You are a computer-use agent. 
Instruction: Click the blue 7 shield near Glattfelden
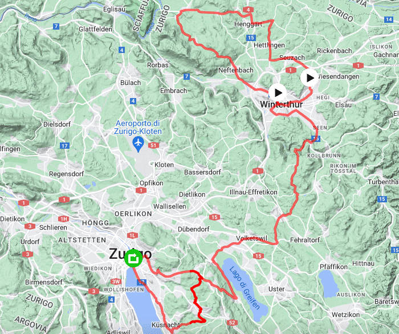click(56, 26)
